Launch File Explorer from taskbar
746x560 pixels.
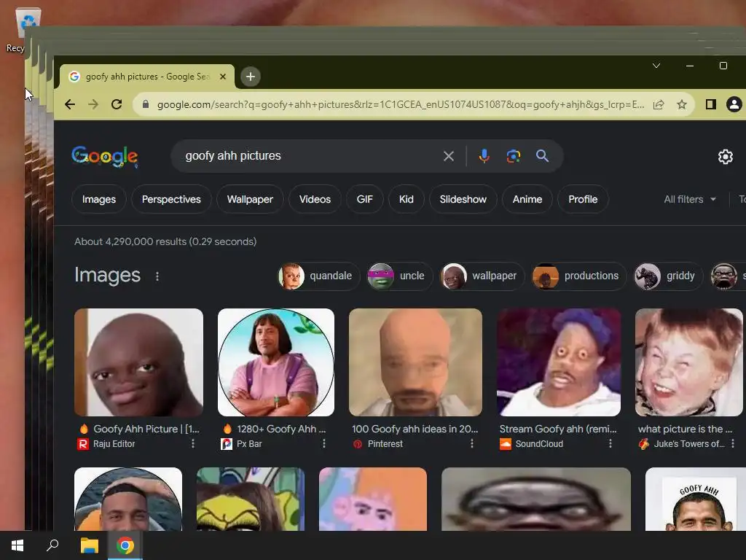[x=89, y=545]
